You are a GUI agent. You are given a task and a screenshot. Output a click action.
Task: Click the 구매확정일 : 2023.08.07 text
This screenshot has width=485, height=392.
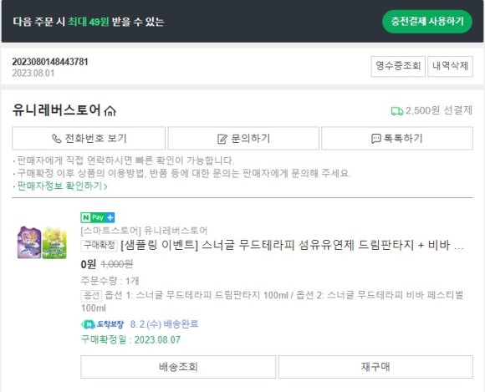point(130,339)
